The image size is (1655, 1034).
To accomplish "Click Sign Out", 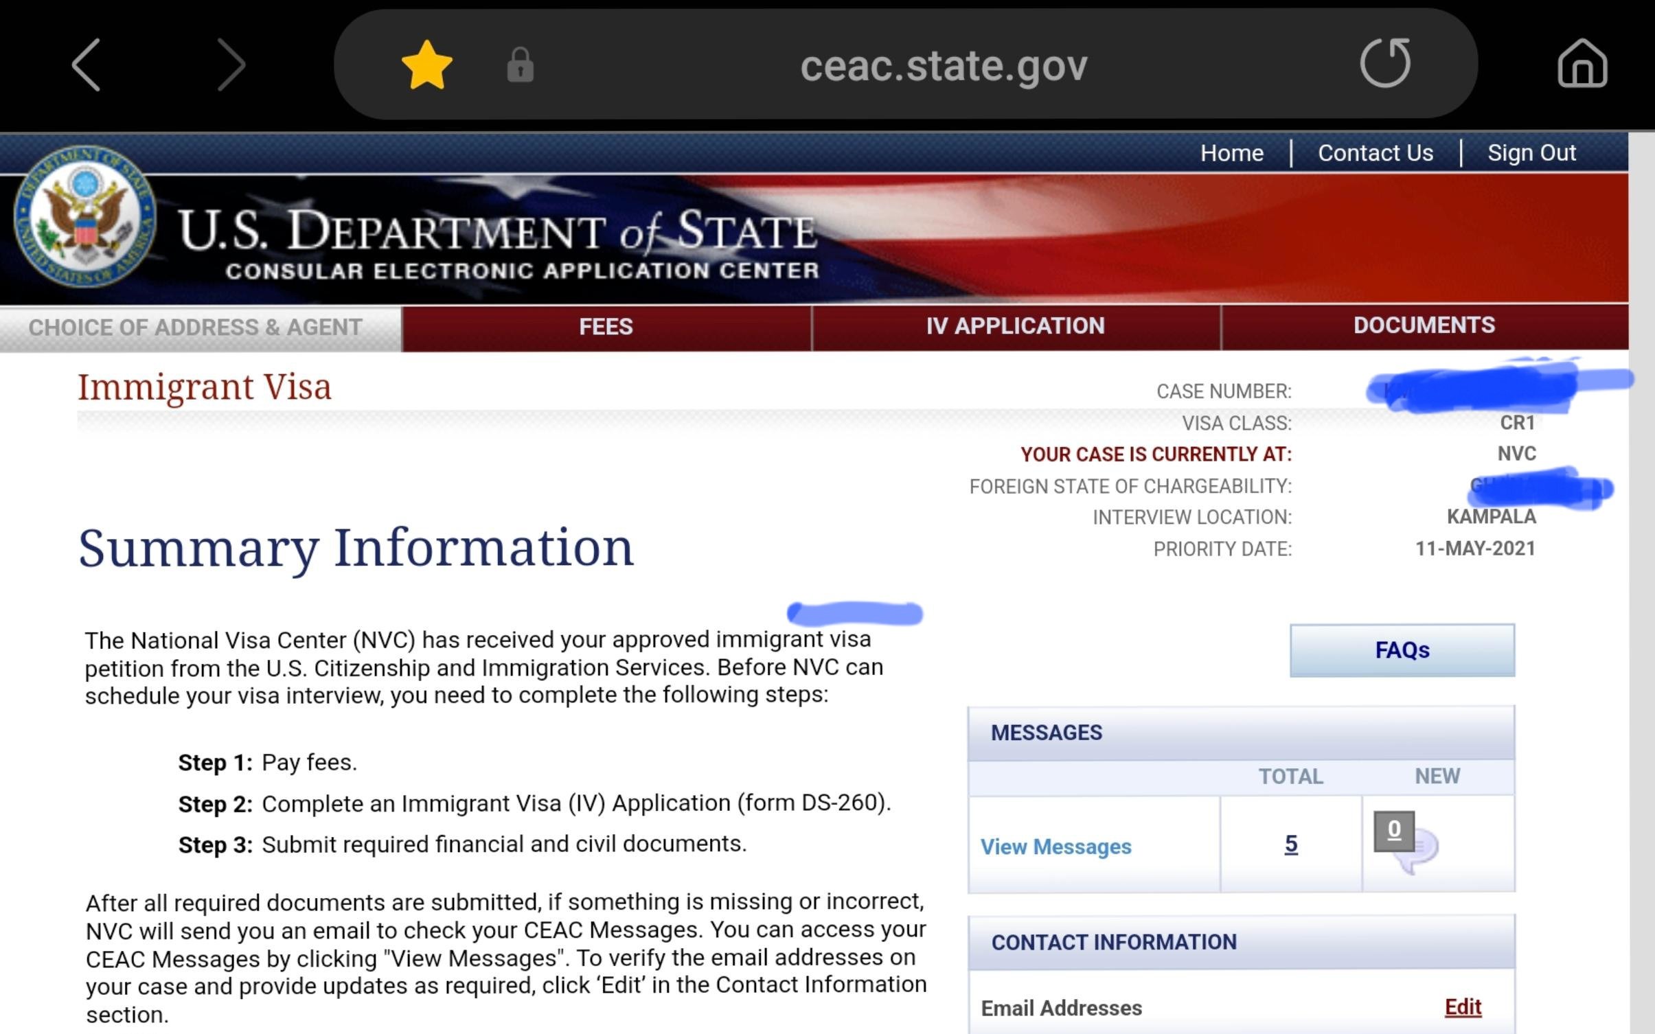I will click(x=1531, y=152).
